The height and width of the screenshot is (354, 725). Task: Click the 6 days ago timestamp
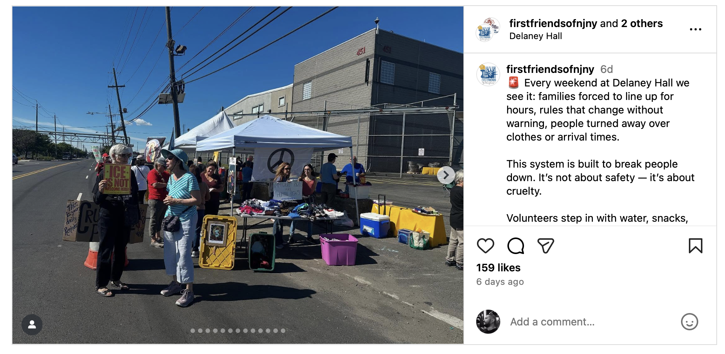pyautogui.click(x=500, y=282)
